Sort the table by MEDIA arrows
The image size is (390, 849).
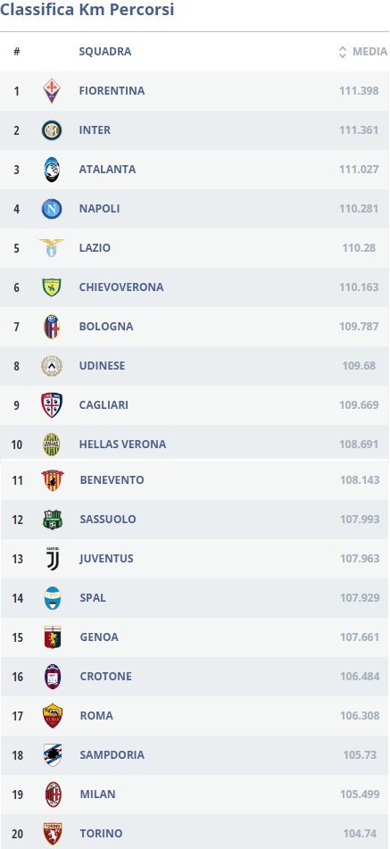tap(342, 52)
